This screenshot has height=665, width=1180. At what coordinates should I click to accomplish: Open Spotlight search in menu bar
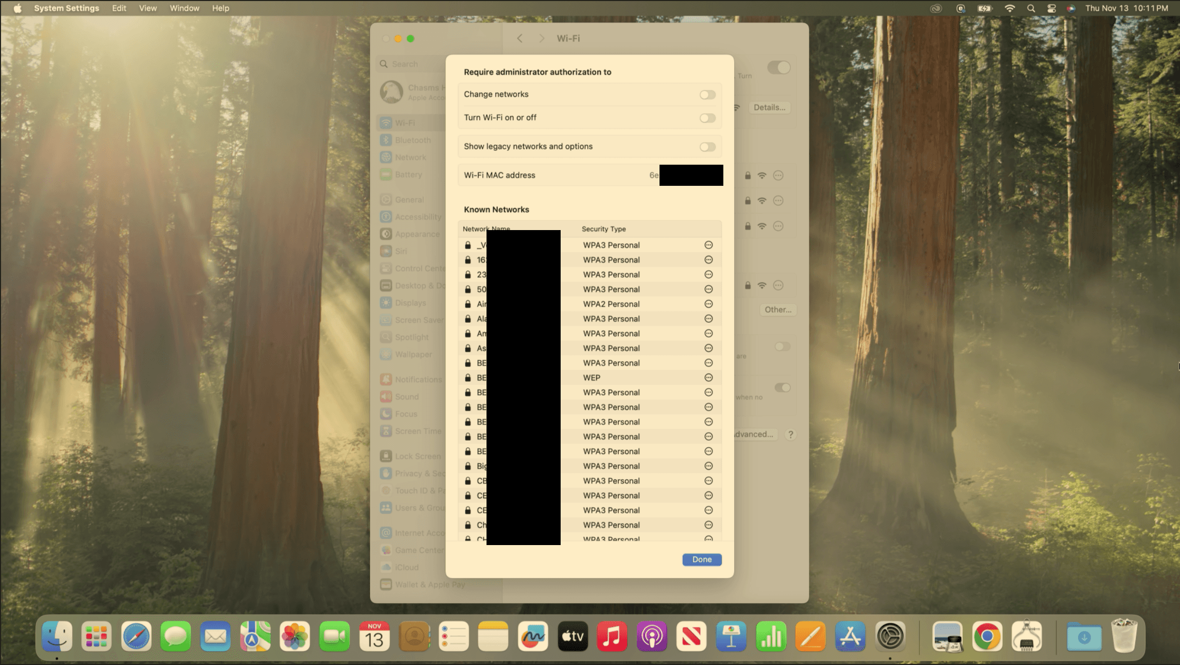pyautogui.click(x=1031, y=8)
